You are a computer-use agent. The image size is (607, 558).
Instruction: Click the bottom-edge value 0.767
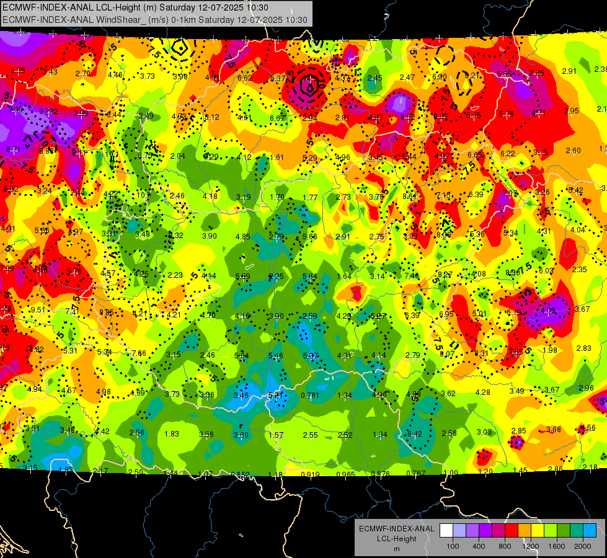[x=416, y=473]
